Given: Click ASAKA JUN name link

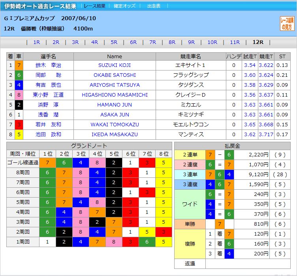Looking at the screenshot, I should pos(115,115).
